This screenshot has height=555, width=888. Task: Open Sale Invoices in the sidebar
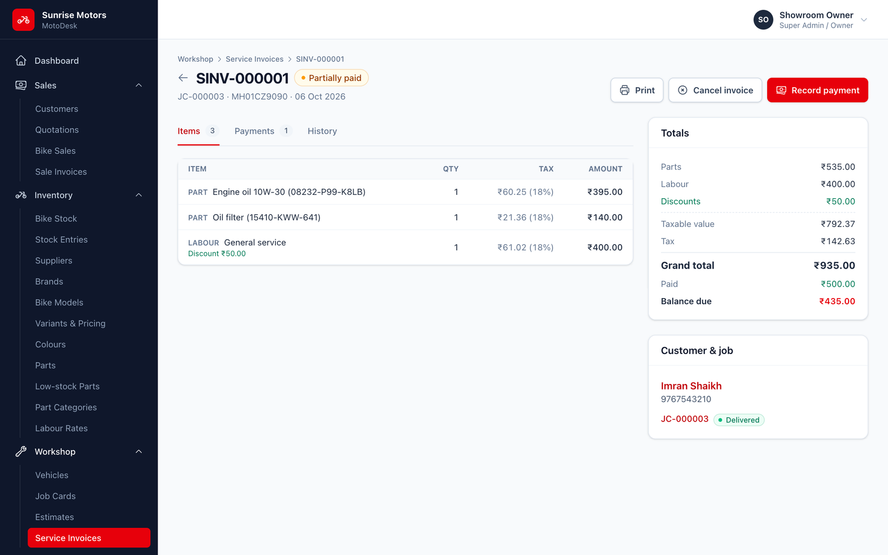pyautogui.click(x=61, y=172)
